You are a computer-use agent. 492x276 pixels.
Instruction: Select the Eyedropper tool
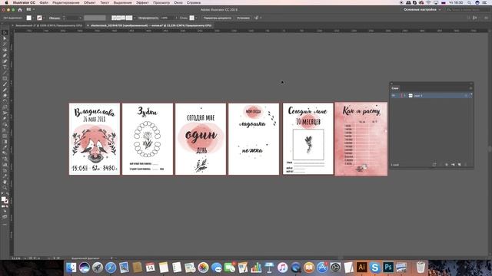coord(5,147)
